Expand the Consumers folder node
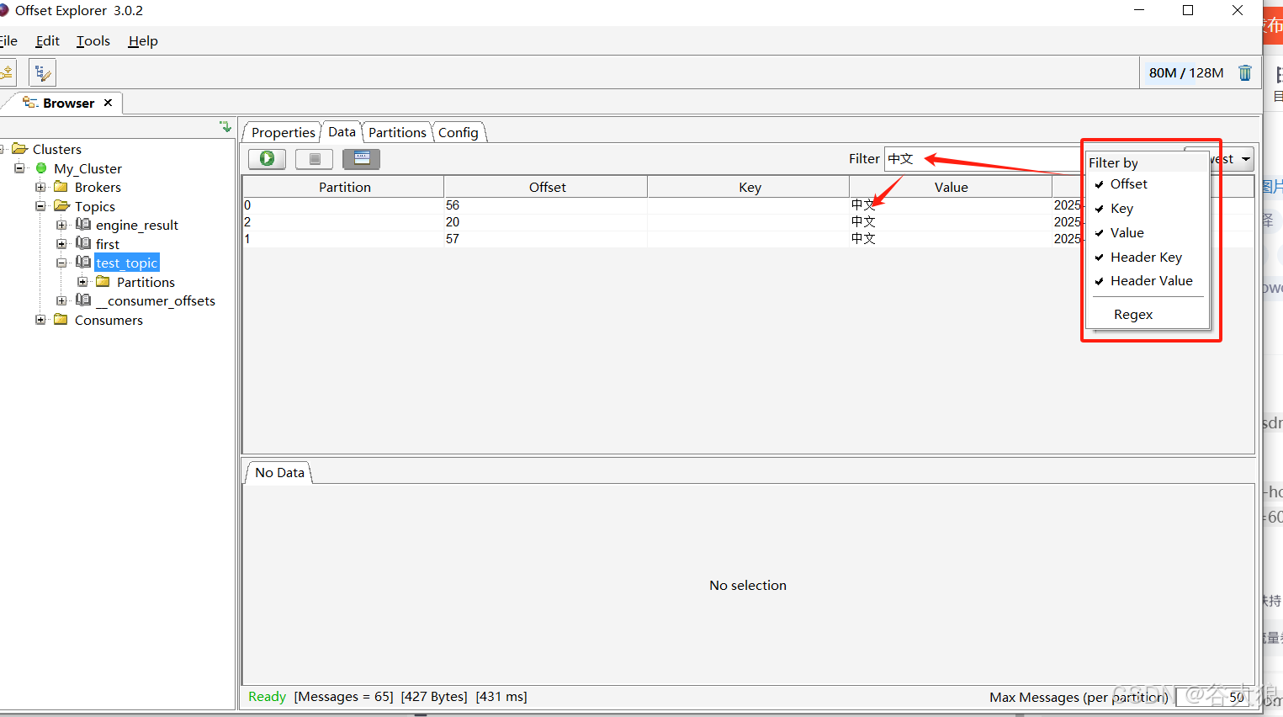Screen dimensions: 1283x717 [x=40, y=320]
